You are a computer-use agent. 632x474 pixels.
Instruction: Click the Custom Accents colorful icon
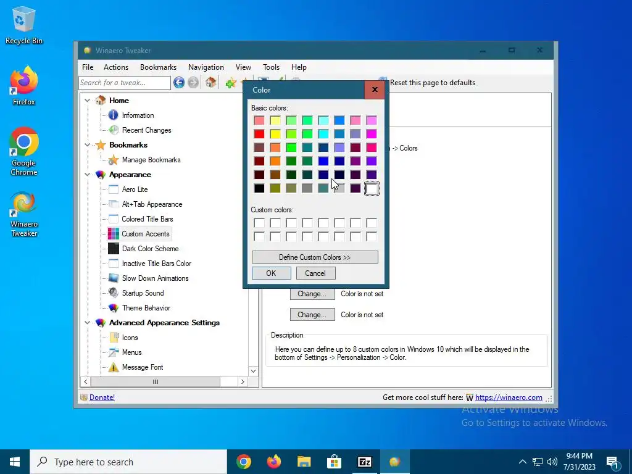(x=114, y=234)
